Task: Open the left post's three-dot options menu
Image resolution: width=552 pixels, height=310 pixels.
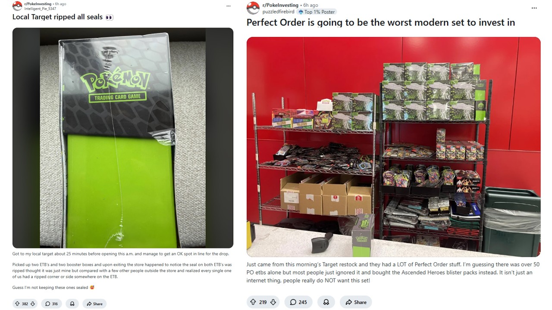Action: tap(228, 6)
